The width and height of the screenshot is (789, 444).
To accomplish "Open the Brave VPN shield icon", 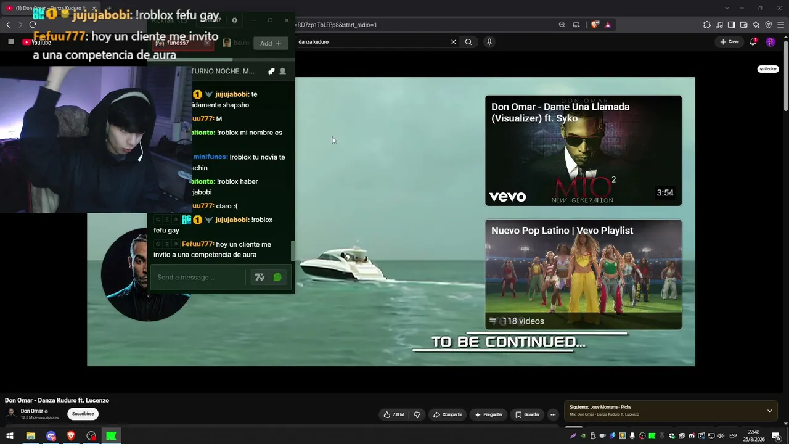I will click(x=769, y=25).
